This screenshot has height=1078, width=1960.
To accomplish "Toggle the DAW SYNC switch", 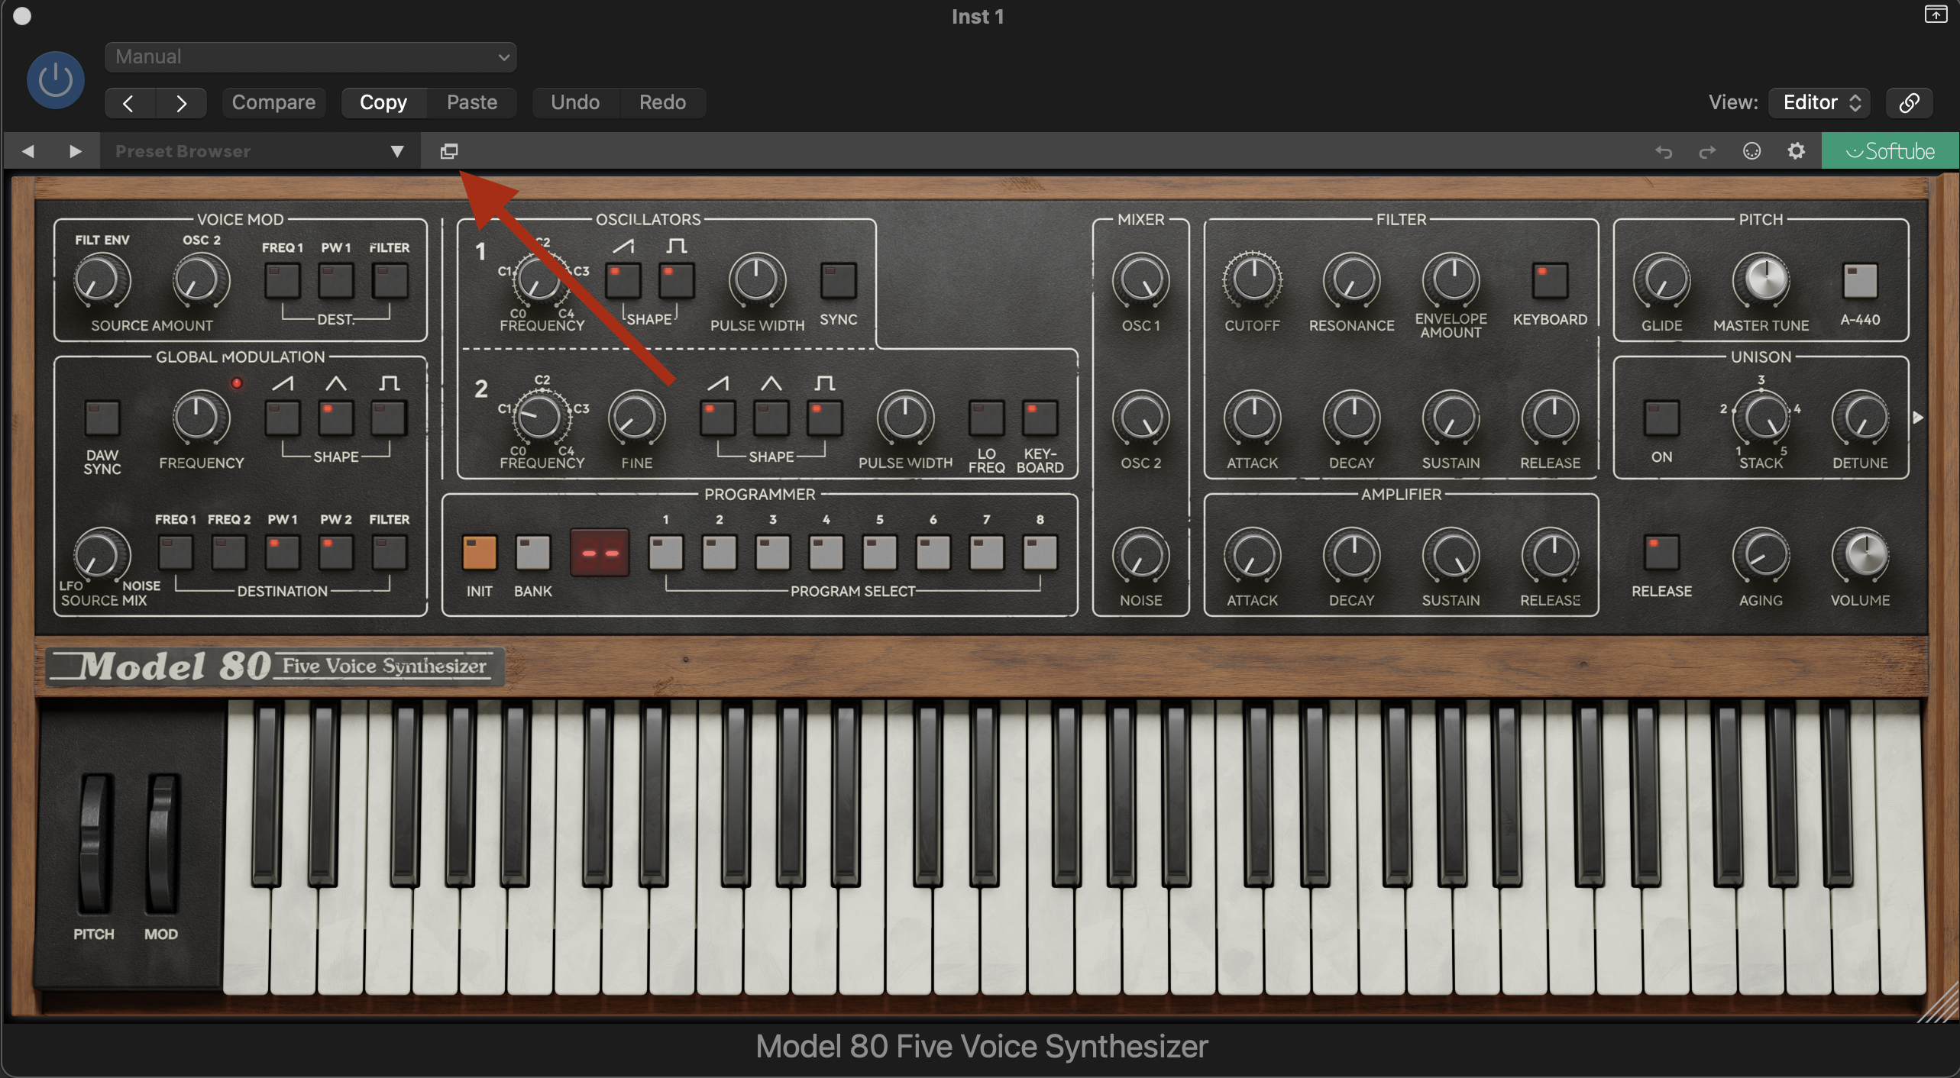I will 102,418.
